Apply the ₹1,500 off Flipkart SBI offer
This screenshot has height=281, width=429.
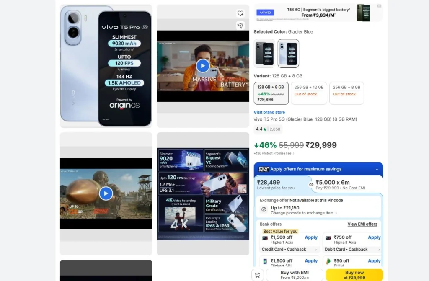pyautogui.click(x=311, y=261)
